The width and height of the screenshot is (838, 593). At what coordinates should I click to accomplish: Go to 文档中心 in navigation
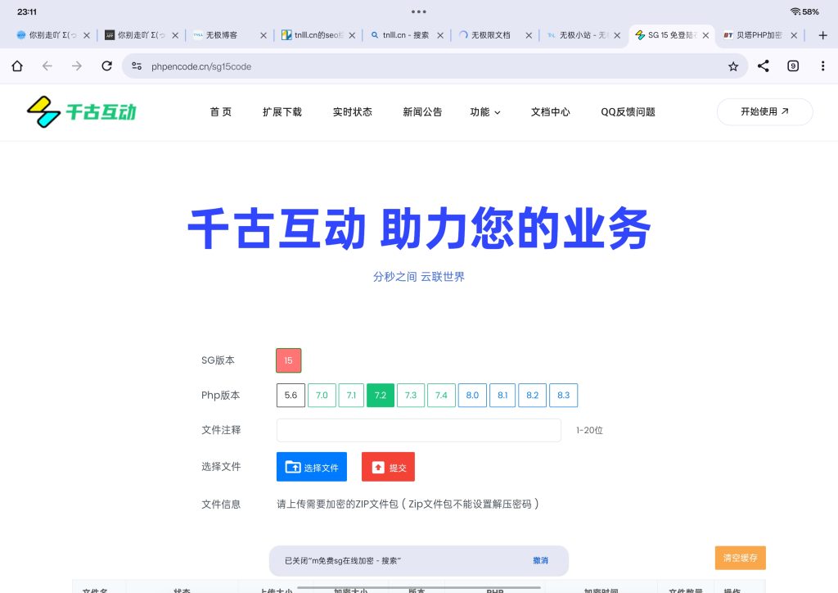point(550,112)
